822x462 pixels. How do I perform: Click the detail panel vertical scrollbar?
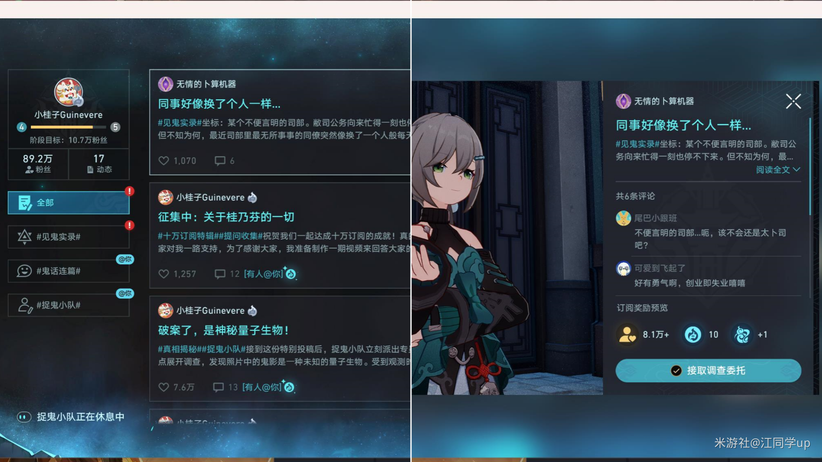click(x=810, y=167)
